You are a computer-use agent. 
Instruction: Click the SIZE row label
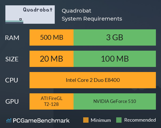coord(12,59)
